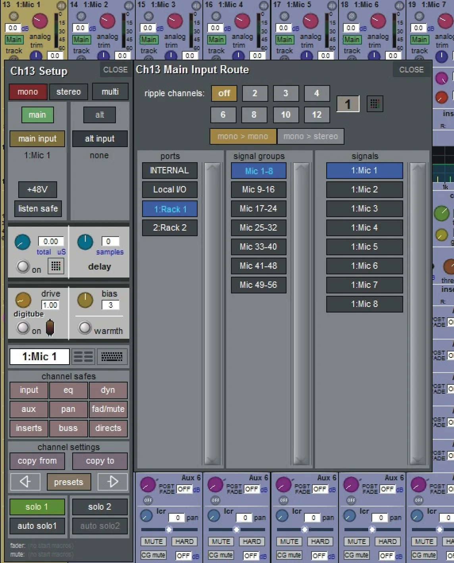The image size is (454, 563).
Task: Select INTERNAL port
Action: [x=169, y=171]
